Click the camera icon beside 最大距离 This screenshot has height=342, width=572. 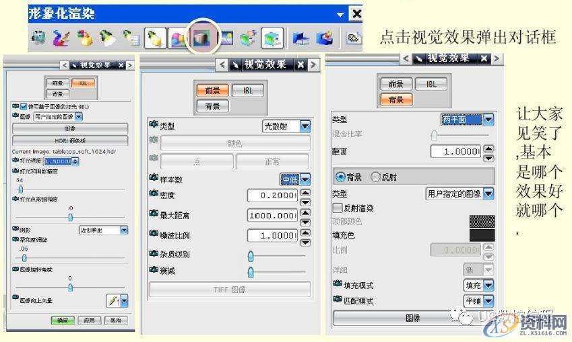154,214
